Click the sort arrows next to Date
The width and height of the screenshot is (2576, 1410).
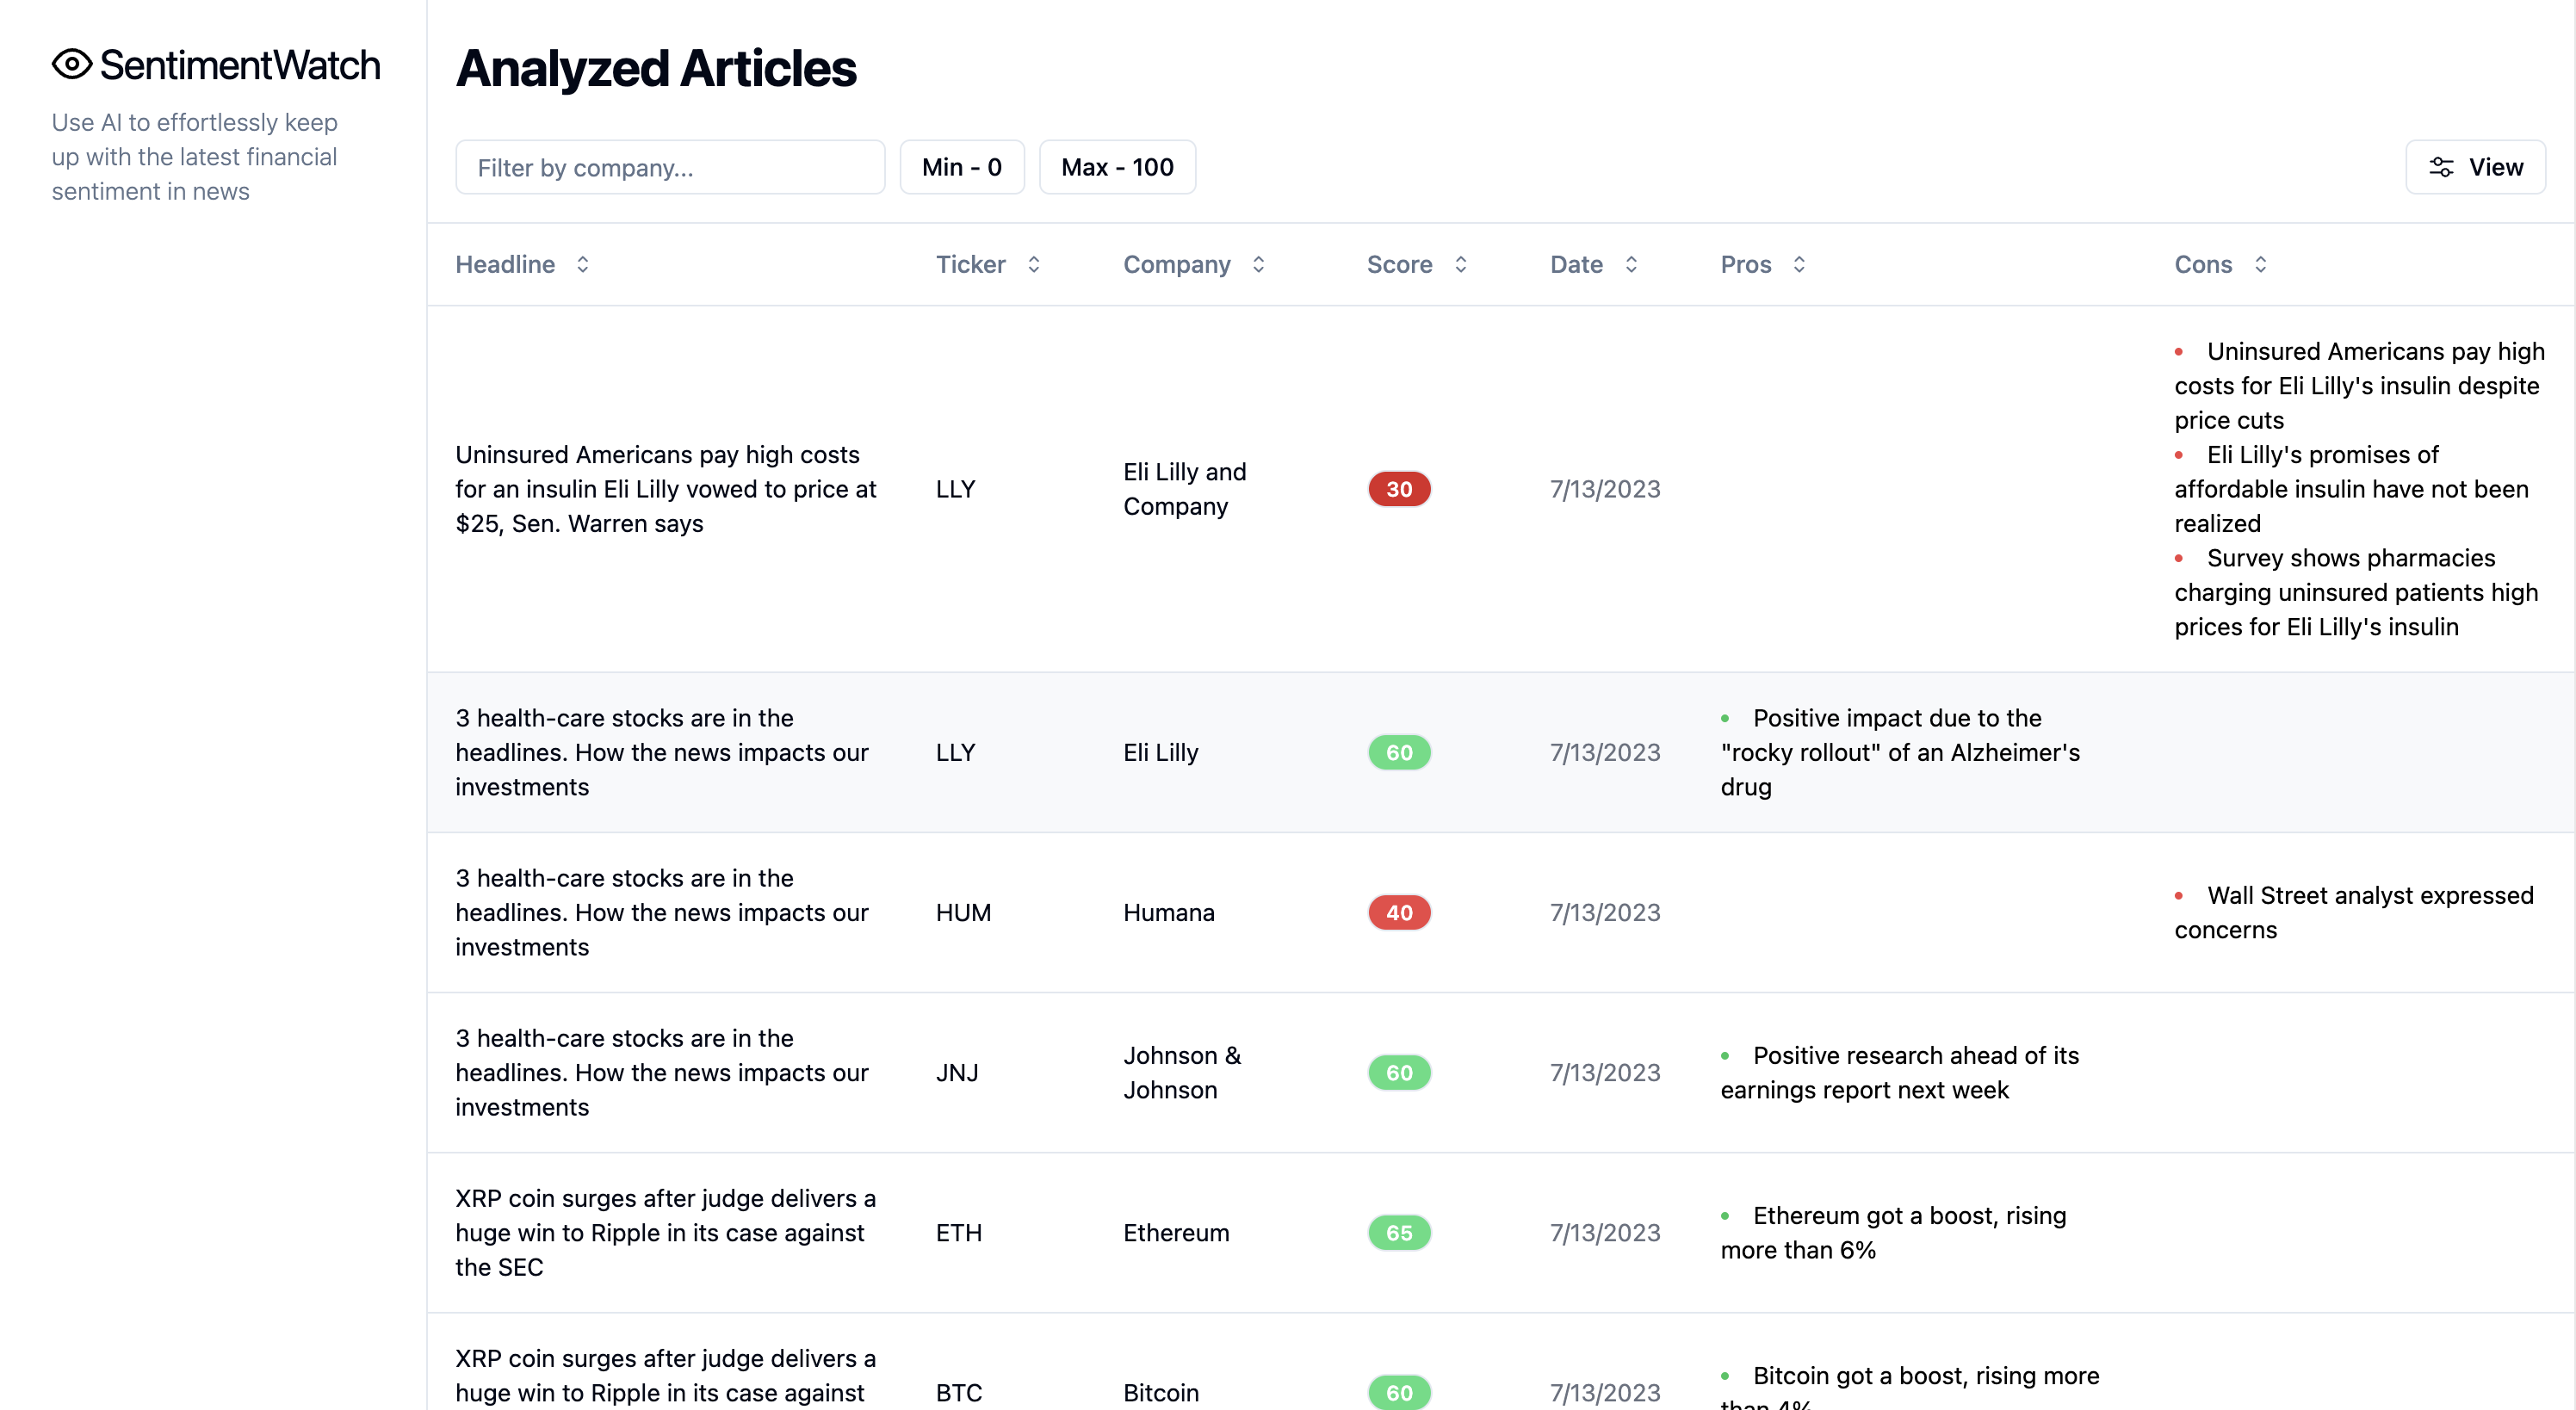pyautogui.click(x=1631, y=264)
